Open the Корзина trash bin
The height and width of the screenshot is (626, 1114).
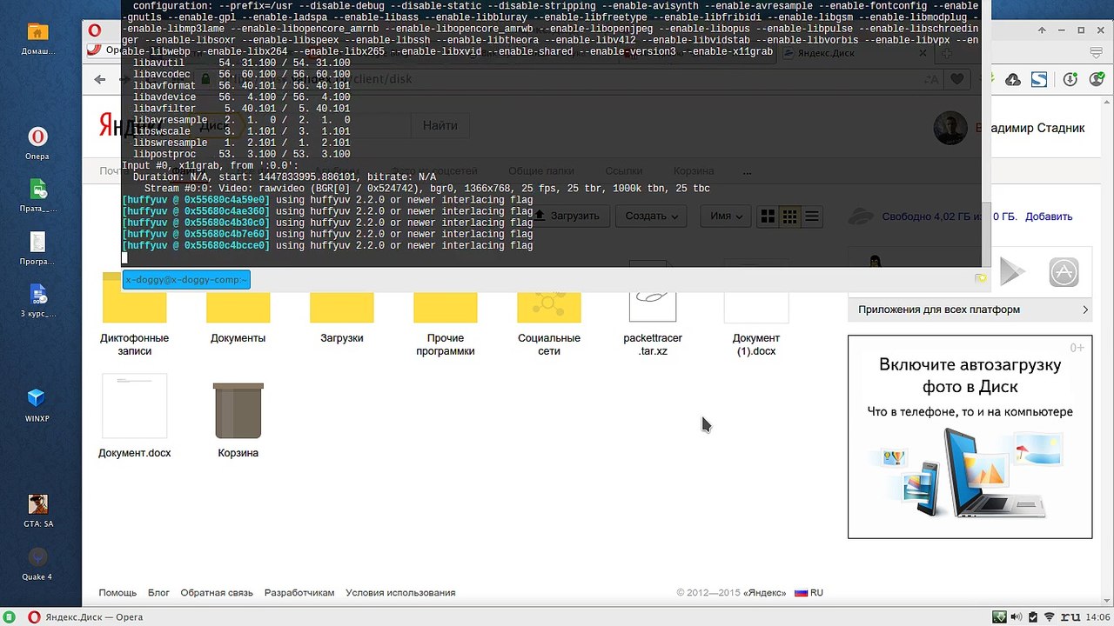(x=238, y=420)
